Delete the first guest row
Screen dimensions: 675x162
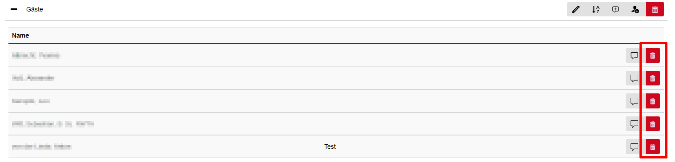tap(652, 55)
